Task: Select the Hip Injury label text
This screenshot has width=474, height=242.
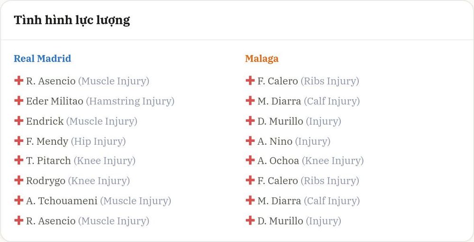Action: pyautogui.click(x=98, y=141)
